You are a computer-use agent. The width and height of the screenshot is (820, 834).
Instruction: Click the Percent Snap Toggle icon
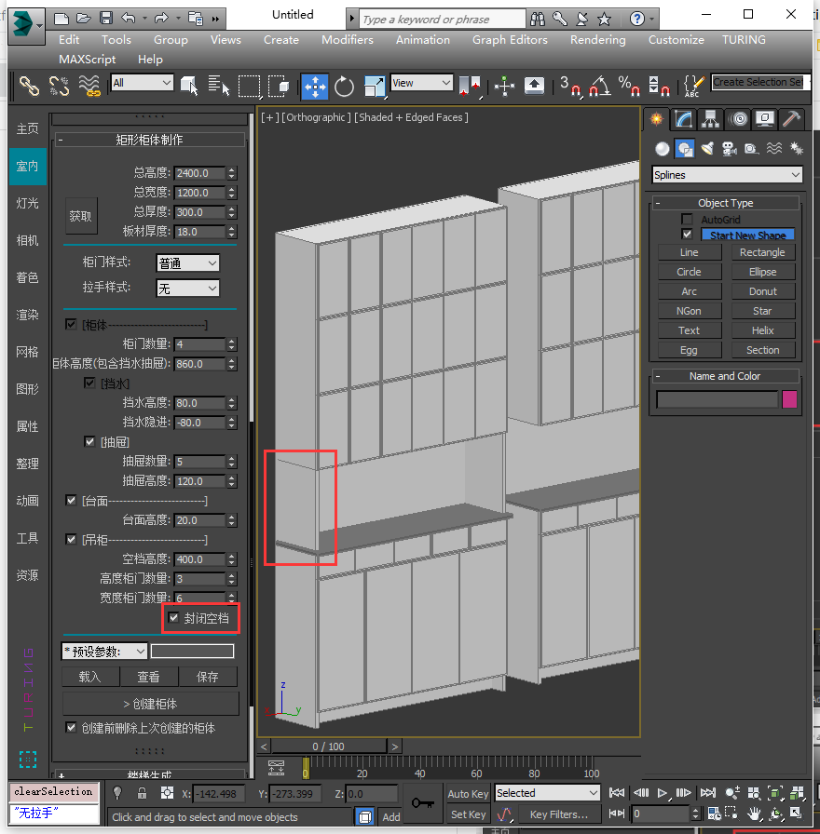pos(629,86)
